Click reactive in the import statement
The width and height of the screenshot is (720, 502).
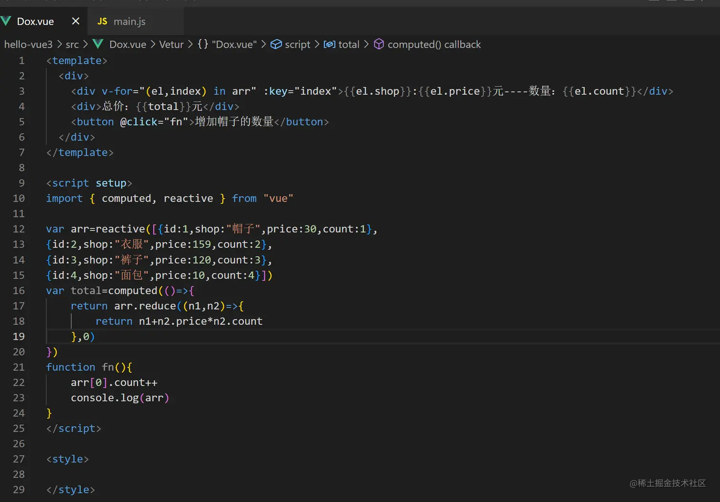pyautogui.click(x=188, y=198)
